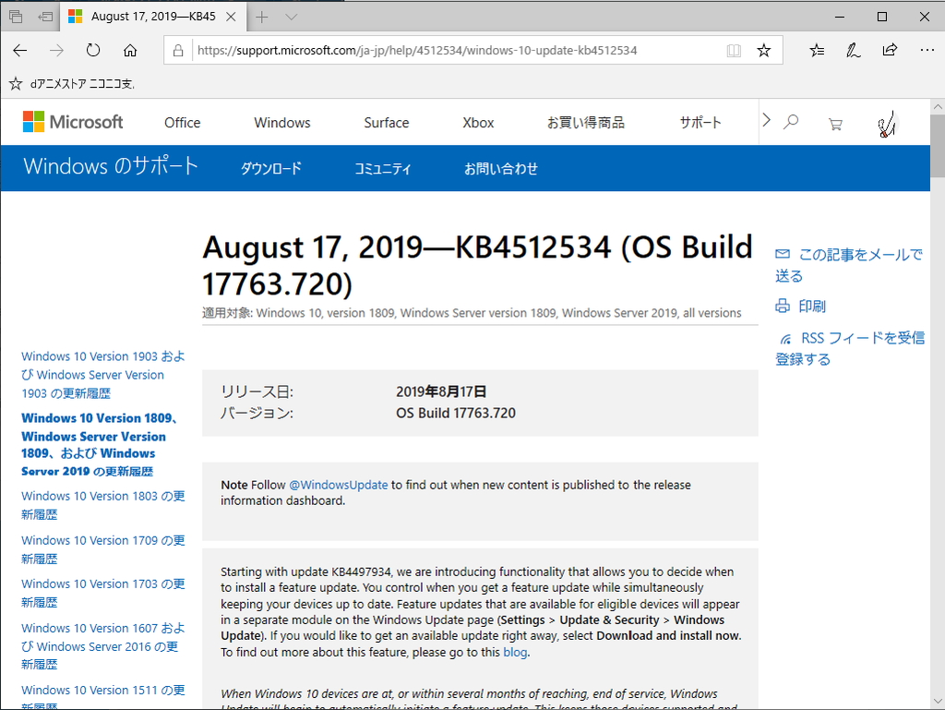Select コミュニティ in the support navigation
The height and width of the screenshot is (710, 945).
[383, 169]
